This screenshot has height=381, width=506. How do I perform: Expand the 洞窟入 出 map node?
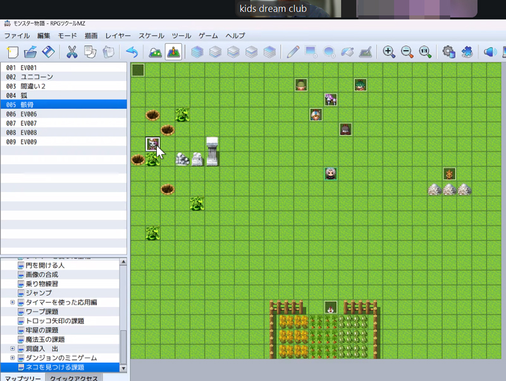(x=13, y=349)
